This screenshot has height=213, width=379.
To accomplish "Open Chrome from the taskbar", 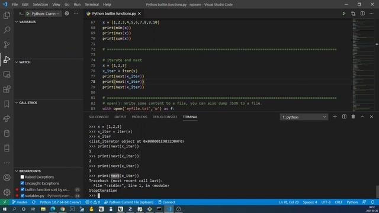I will [63, 209].
